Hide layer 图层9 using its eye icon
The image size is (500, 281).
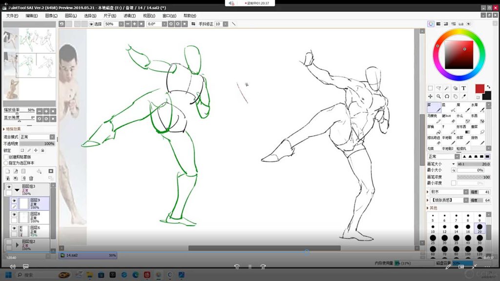[14, 201]
